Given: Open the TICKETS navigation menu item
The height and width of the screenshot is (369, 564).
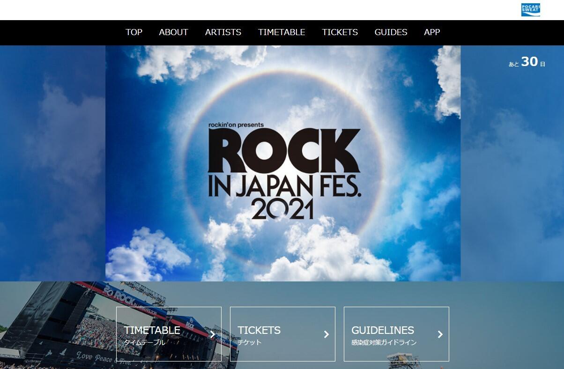Looking at the screenshot, I should tap(340, 32).
